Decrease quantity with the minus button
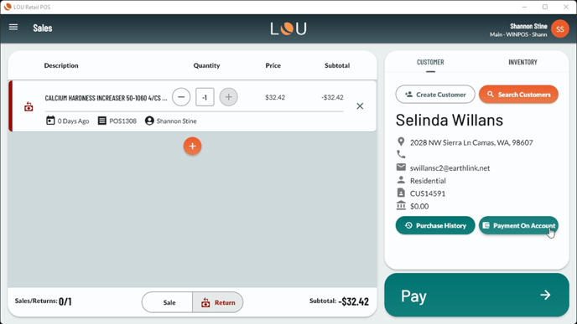This screenshot has height=324, width=577. coord(181,97)
